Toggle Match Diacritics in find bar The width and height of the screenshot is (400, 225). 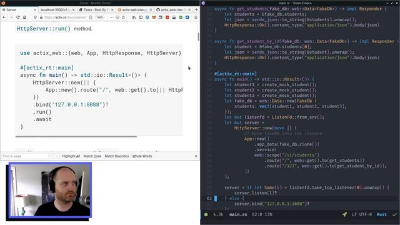click(x=117, y=156)
